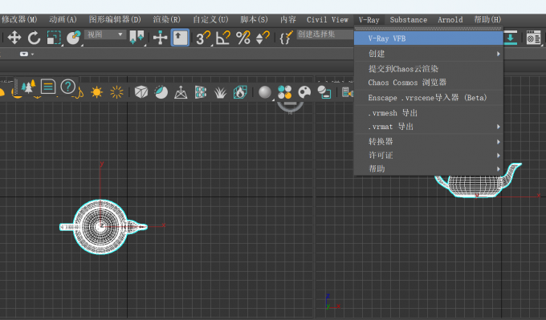Screen dimensions: 546x320
Task: Select V-Ray VFB menu entry
Action: point(429,38)
